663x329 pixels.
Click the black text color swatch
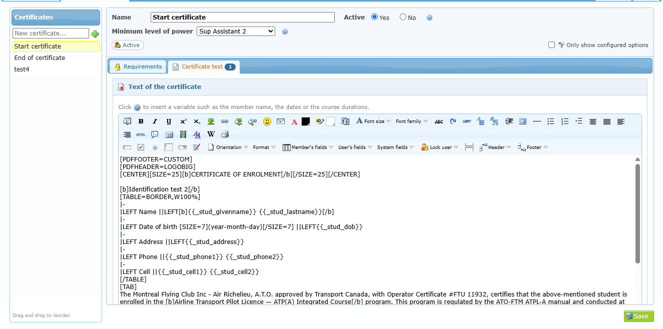coord(306,121)
